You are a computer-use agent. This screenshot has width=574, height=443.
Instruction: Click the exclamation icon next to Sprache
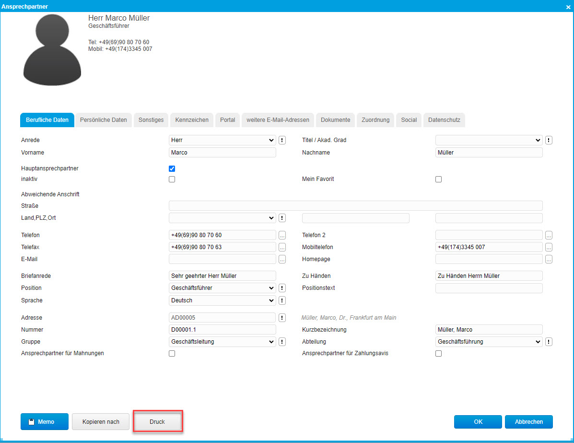pos(282,300)
